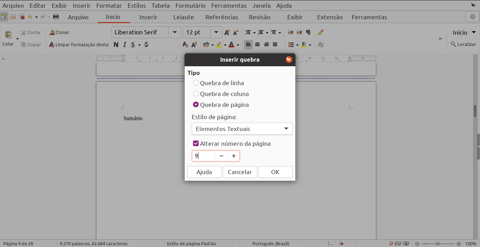Click the unordered bullet list icon
This screenshot has height=247, width=480.
click(x=248, y=32)
